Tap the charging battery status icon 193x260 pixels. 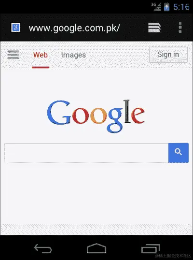(x=166, y=7)
